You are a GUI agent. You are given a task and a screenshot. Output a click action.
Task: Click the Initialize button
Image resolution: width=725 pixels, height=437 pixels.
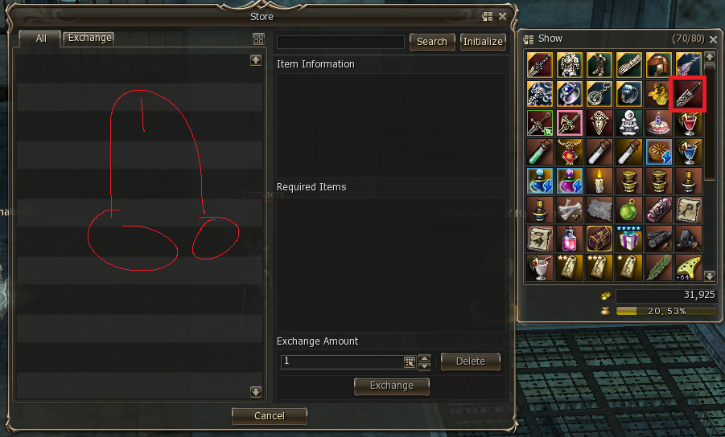coord(483,42)
